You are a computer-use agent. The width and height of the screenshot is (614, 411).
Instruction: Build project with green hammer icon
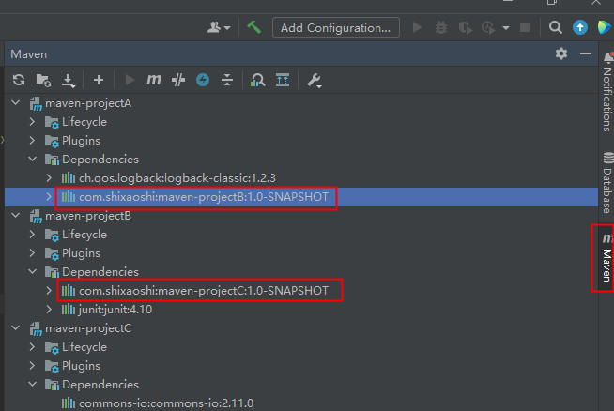pos(254,27)
